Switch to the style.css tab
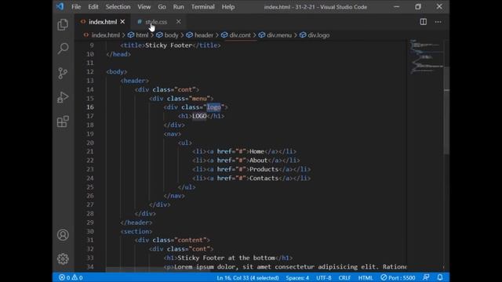Viewport: 502px width, 282px height. click(x=156, y=22)
